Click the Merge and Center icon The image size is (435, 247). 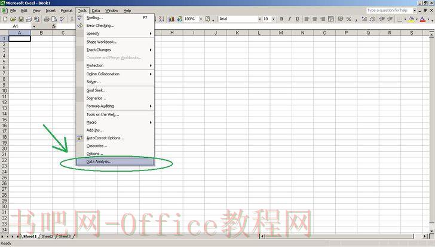330,19
